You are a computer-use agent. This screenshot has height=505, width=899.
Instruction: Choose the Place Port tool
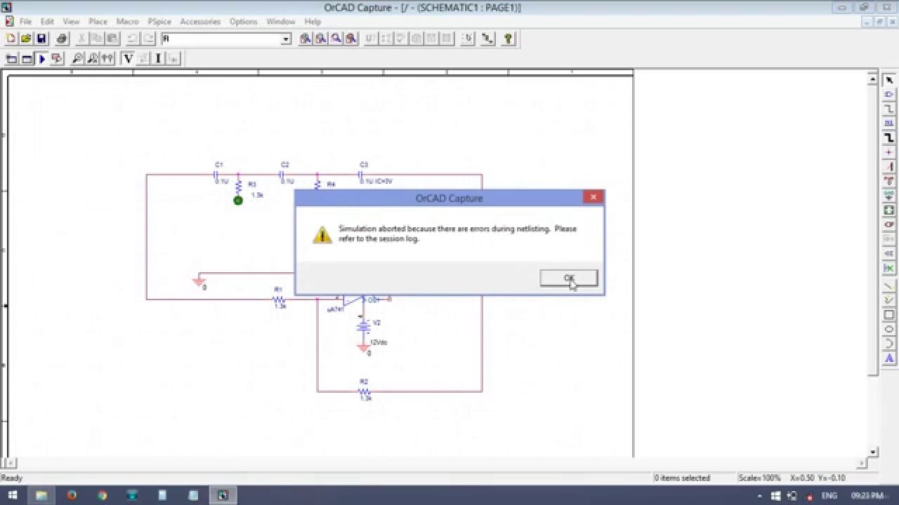tap(889, 225)
